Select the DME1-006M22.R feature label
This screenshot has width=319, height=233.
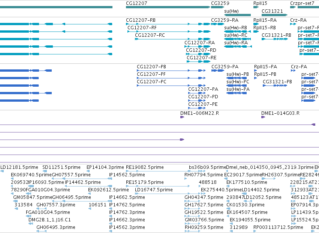(199, 113)
